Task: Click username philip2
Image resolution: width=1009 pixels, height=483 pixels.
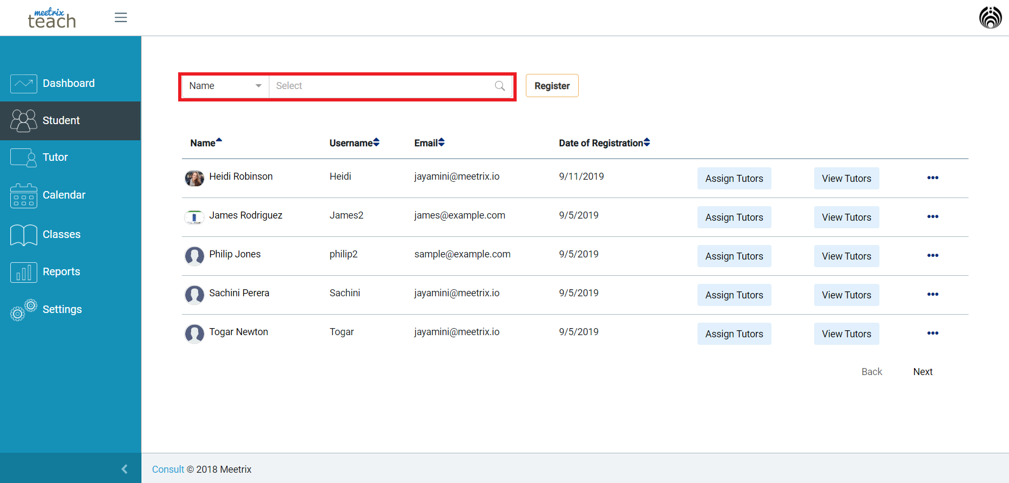Action: click(x=343, y=254)
